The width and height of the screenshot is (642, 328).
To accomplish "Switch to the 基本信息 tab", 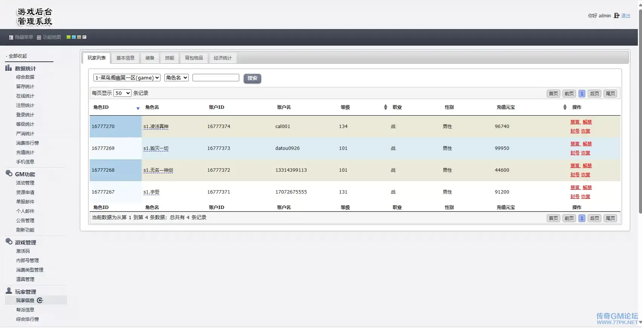I will tap(125, 58).
